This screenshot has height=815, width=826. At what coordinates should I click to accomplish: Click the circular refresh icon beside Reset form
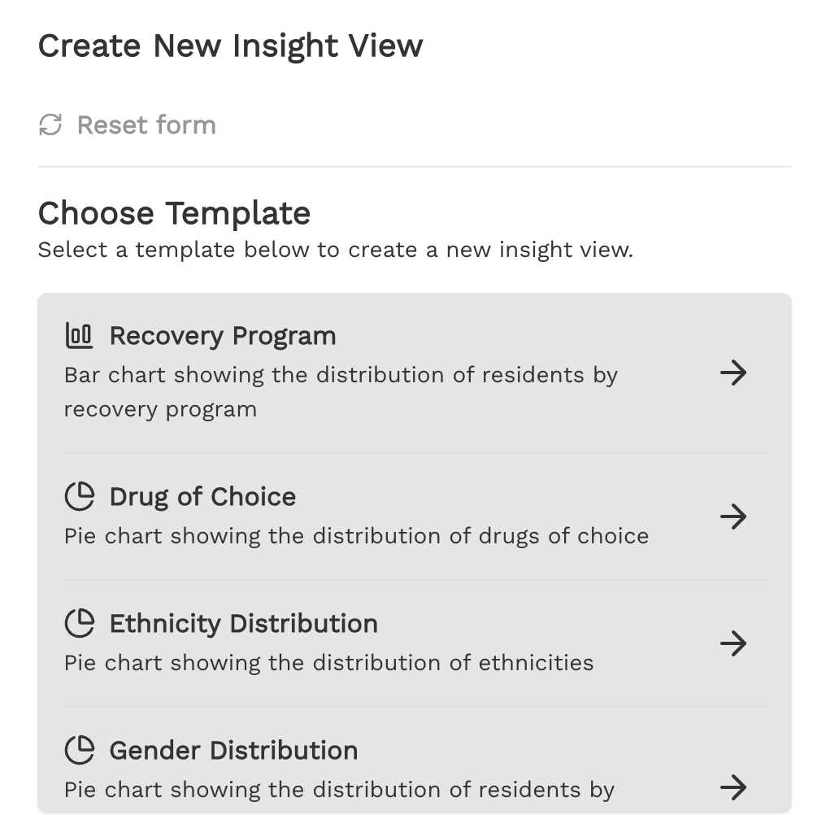point(50,125)
